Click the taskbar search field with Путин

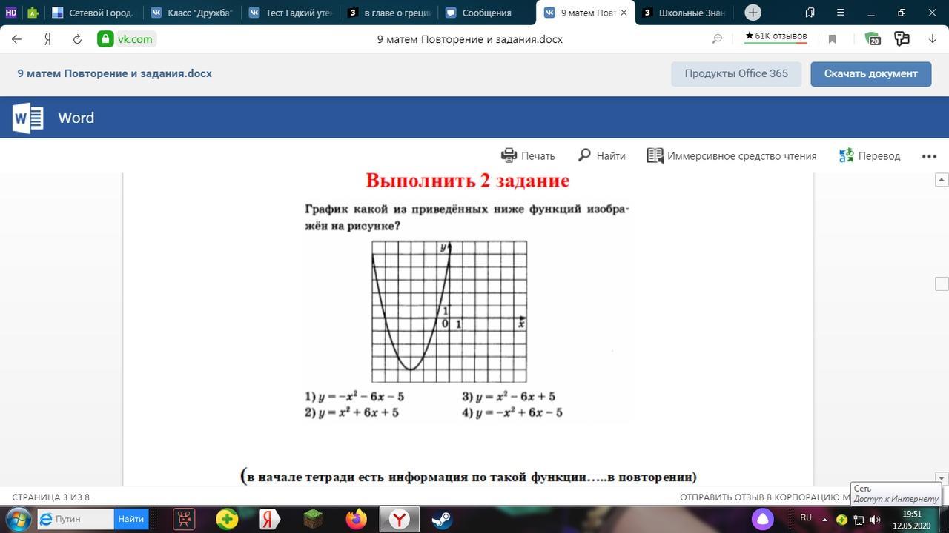click(x=76, y=519)
